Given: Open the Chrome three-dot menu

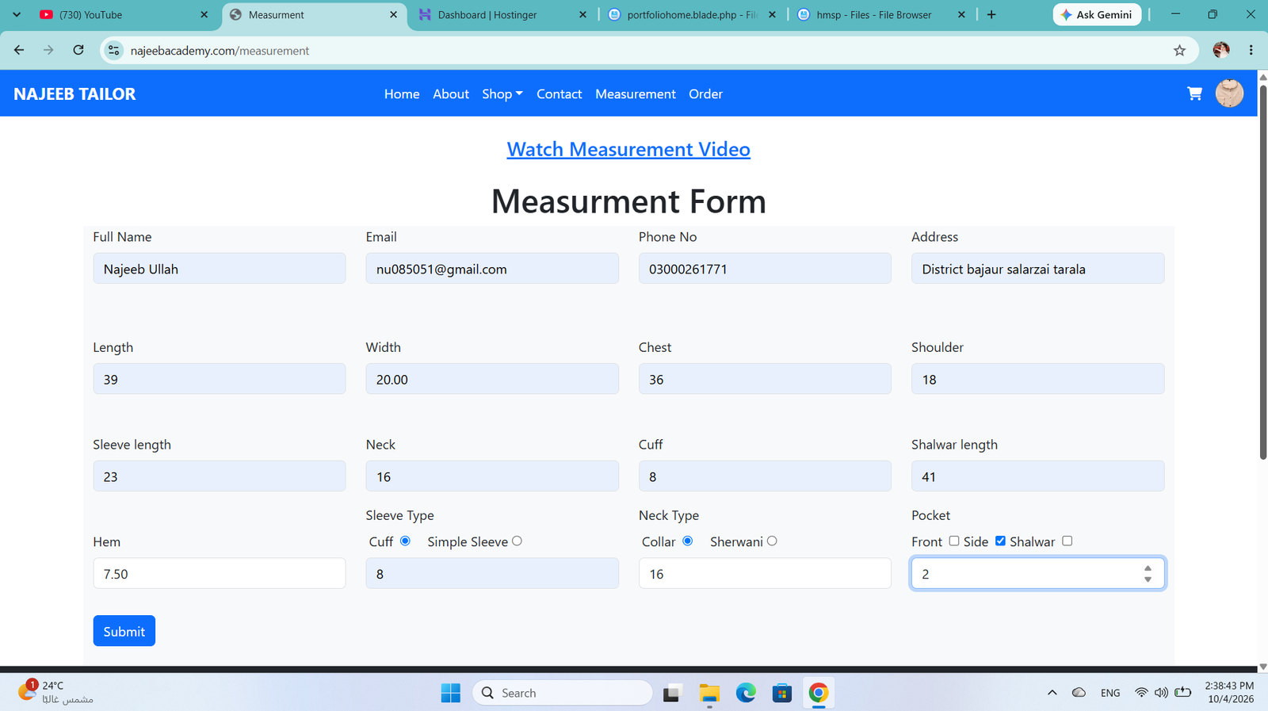Looking at the screenshot, I should [x=1251, y=50].
